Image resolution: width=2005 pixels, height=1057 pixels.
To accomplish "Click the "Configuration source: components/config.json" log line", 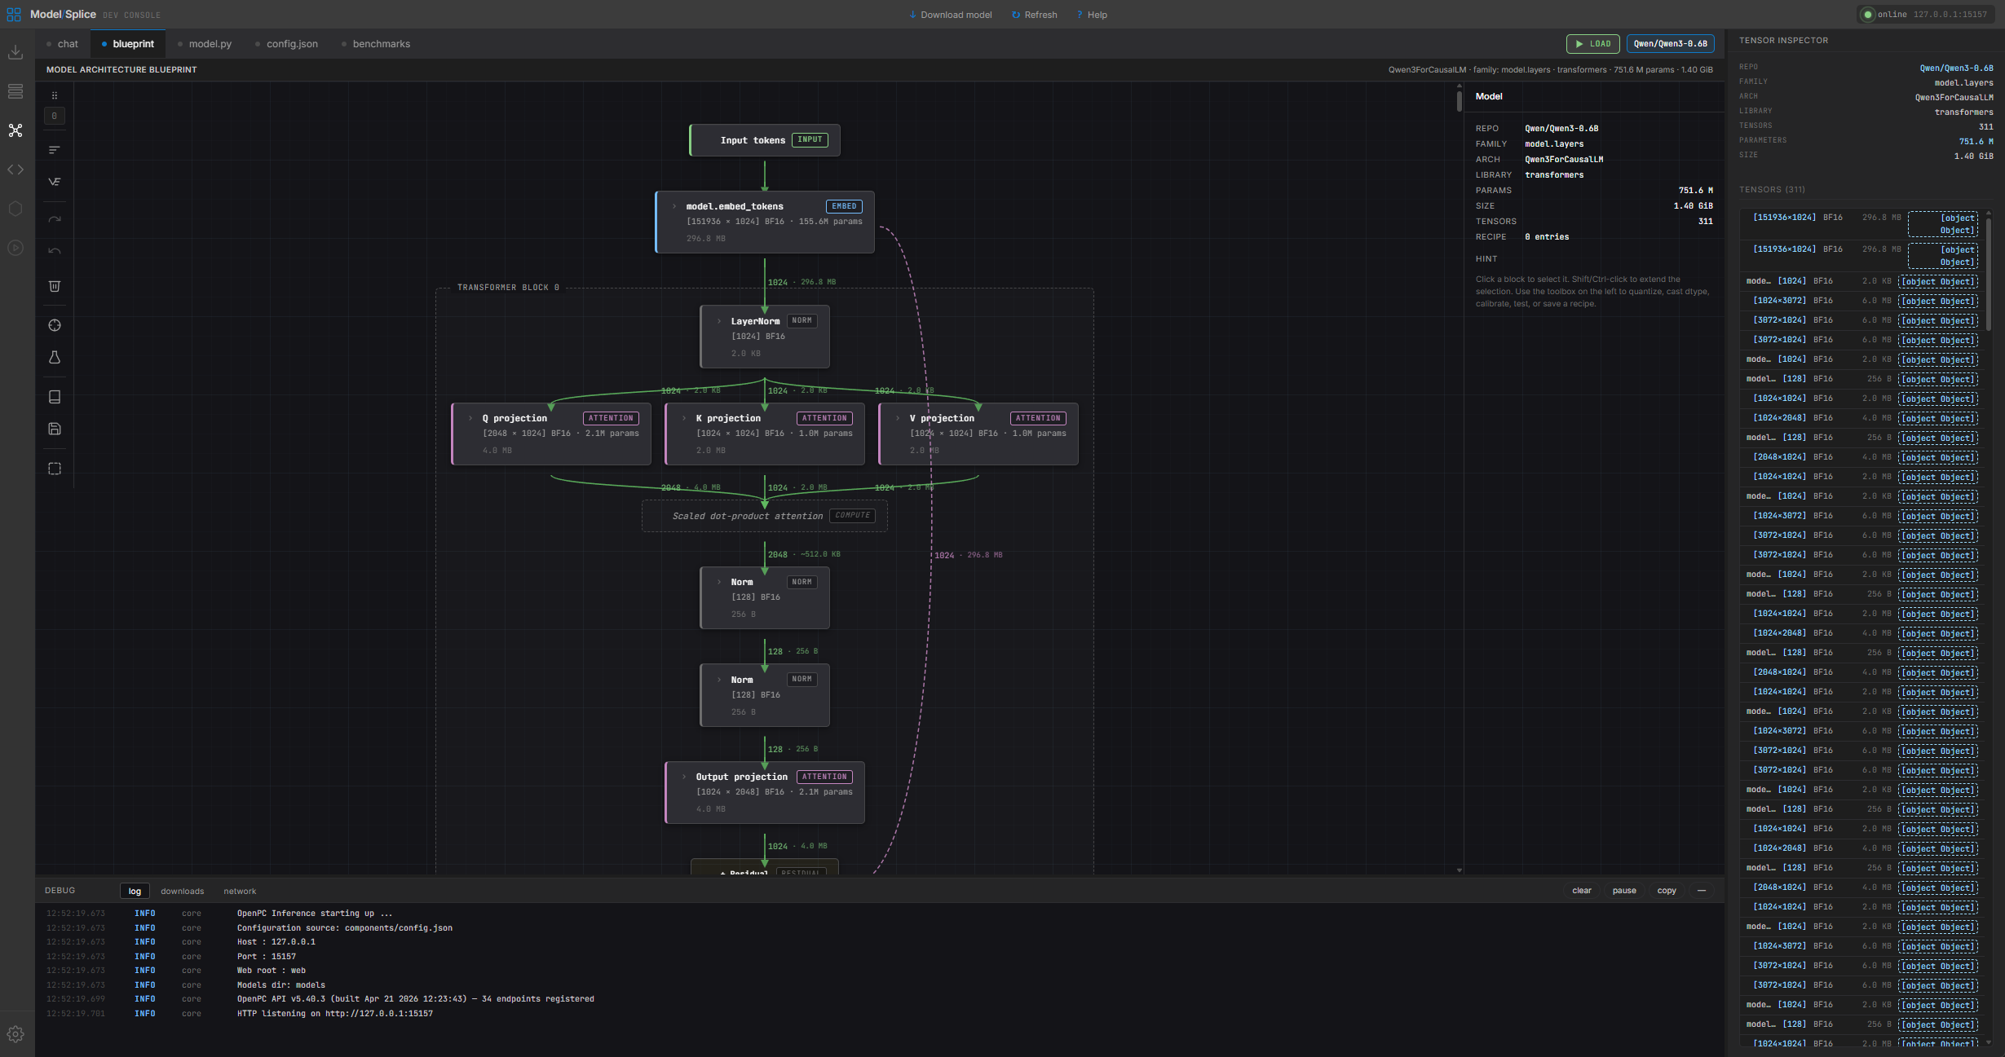I will tap(345, 928).
